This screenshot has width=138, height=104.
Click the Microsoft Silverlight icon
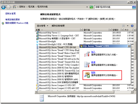(x=37, y=42)
